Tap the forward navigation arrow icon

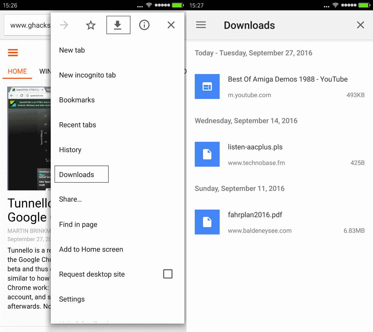[x=64, y=25]
